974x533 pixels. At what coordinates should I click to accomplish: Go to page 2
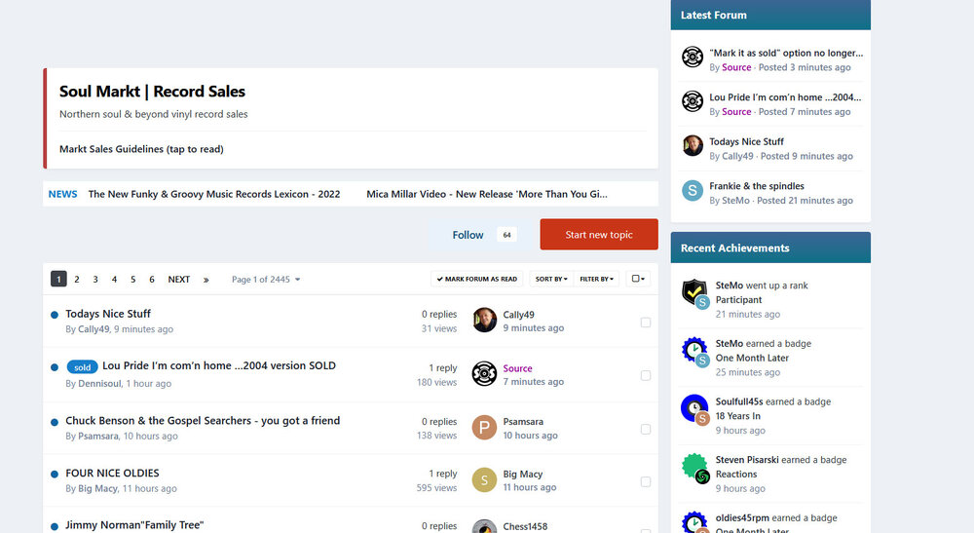click(77, 280)
